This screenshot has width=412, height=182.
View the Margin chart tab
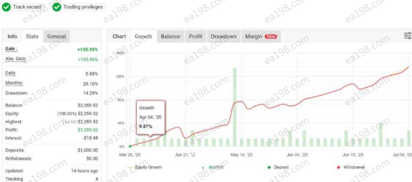tap(261, 36)
